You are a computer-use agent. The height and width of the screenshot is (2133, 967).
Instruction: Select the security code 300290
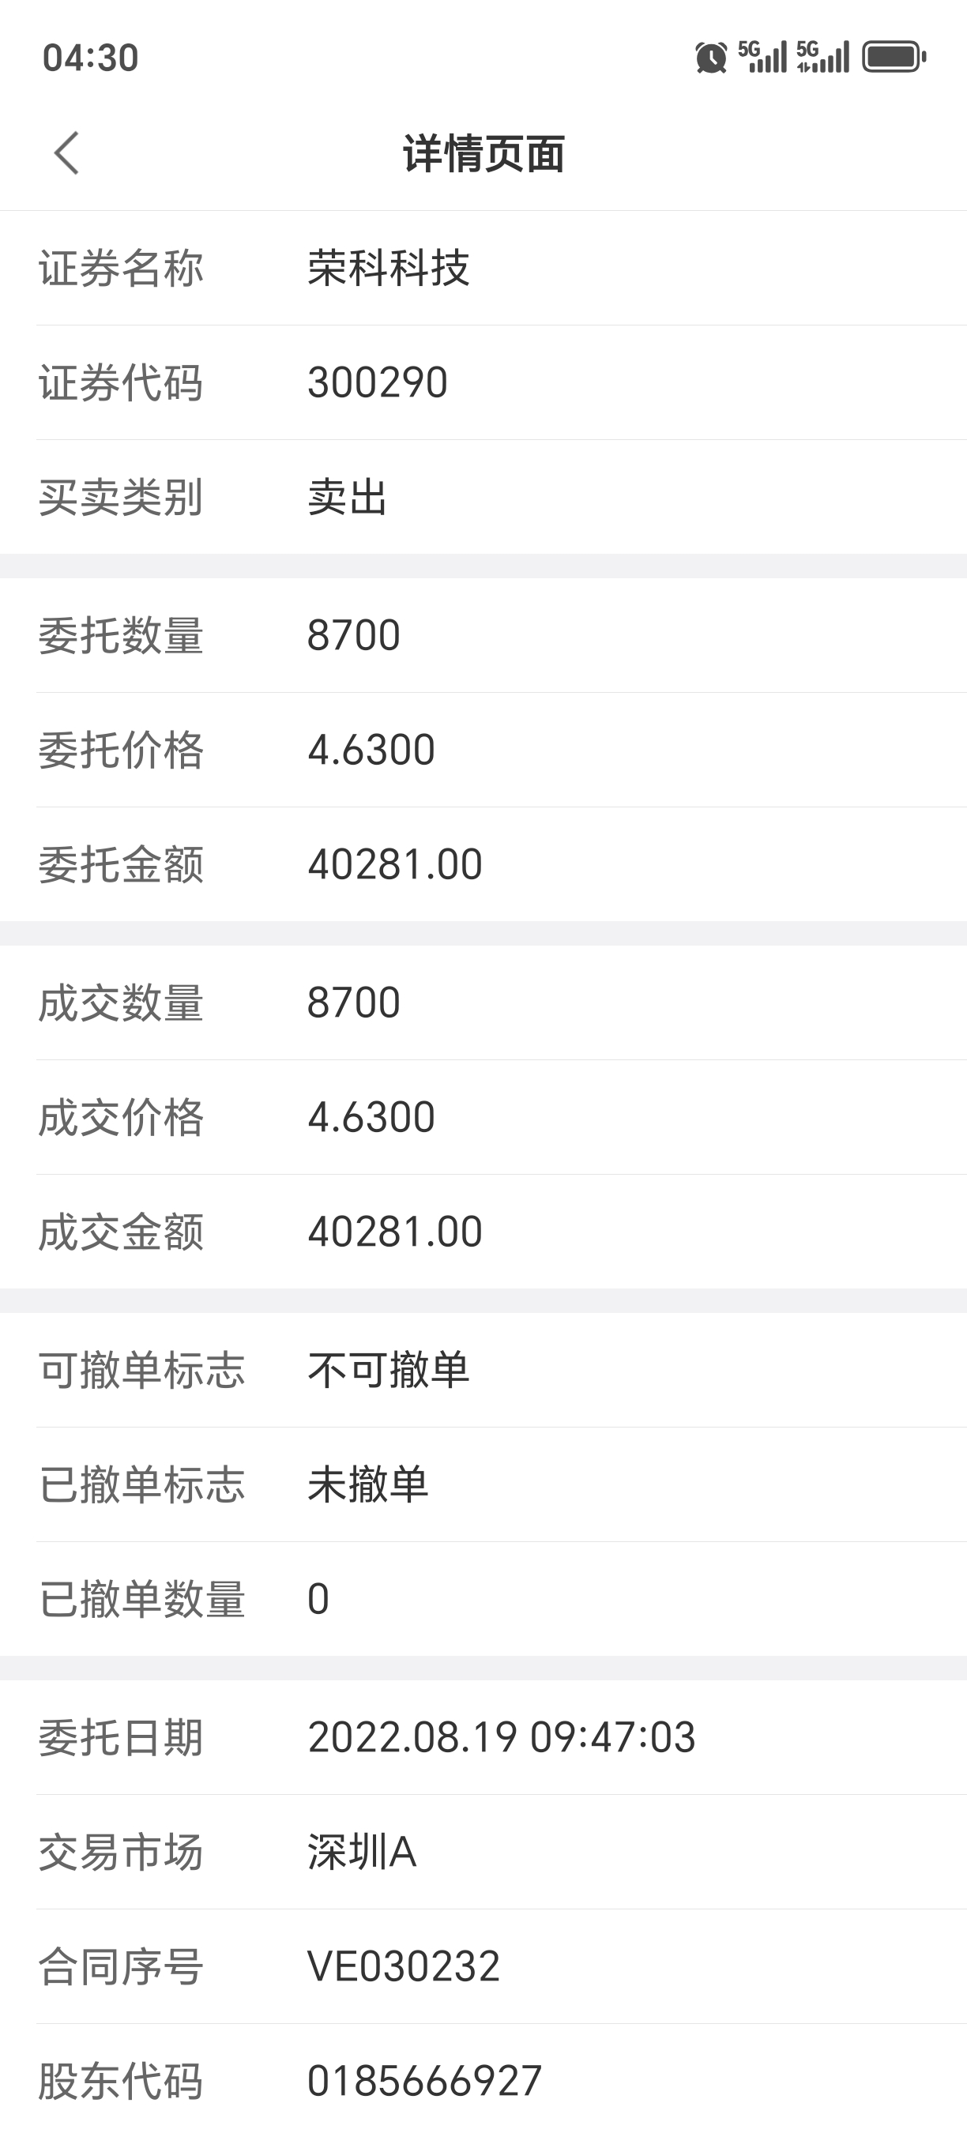(378, 382)
